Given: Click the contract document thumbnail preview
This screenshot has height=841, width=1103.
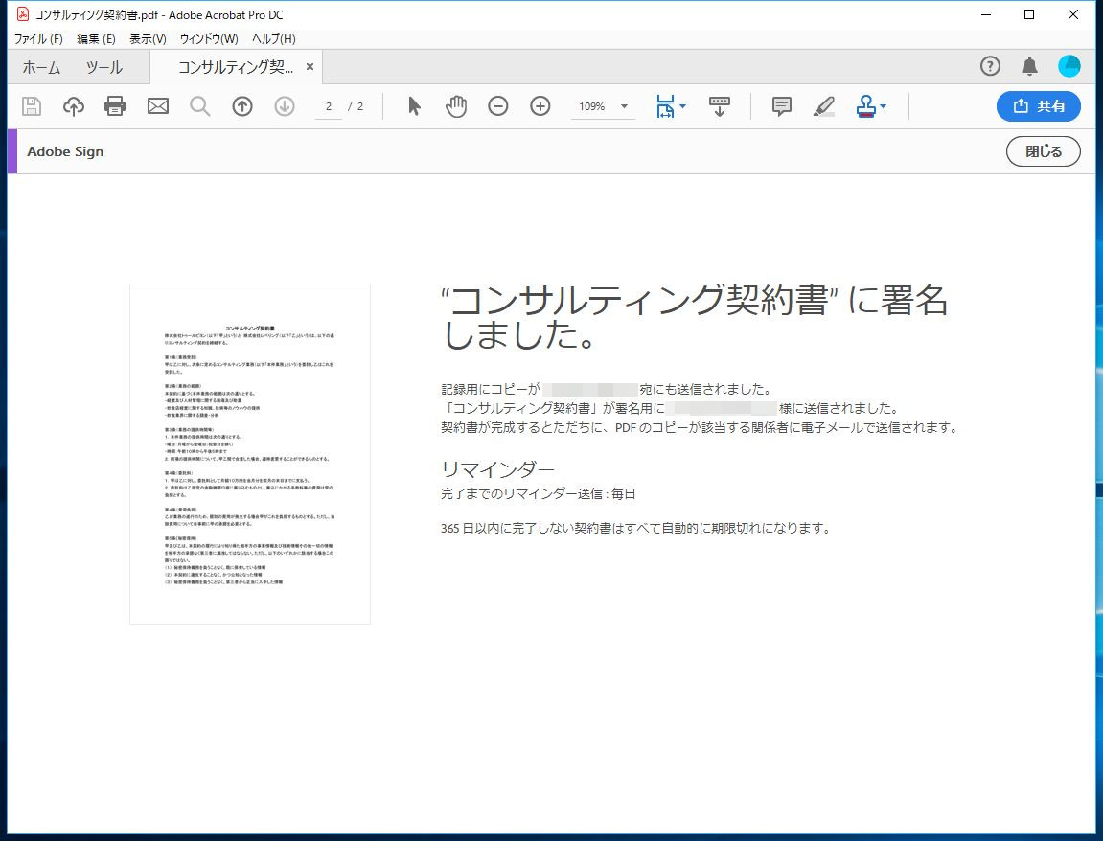Looking at the screenshot, I should [x=250, y=454].
